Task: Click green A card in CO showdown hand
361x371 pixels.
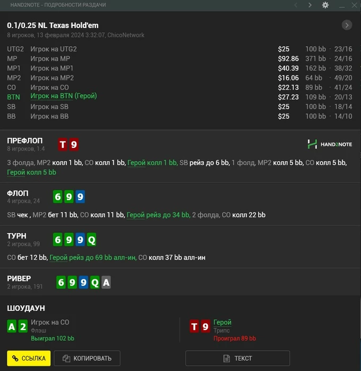Action: pyautogui.click(x=12, y=326)
